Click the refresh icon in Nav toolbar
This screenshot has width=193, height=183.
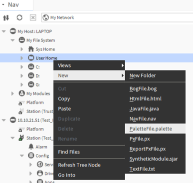[19, 17]
